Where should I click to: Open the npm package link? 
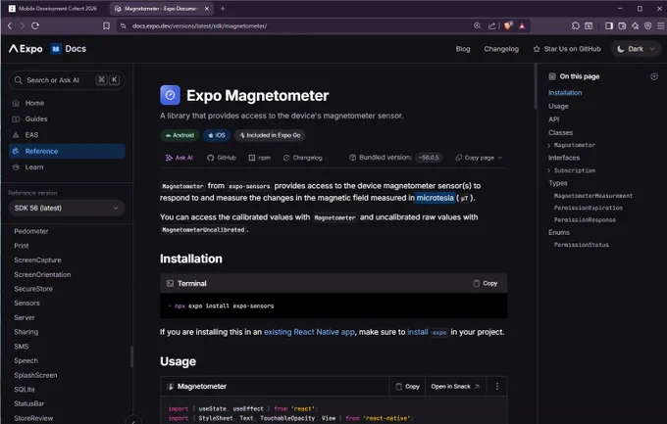260,158
